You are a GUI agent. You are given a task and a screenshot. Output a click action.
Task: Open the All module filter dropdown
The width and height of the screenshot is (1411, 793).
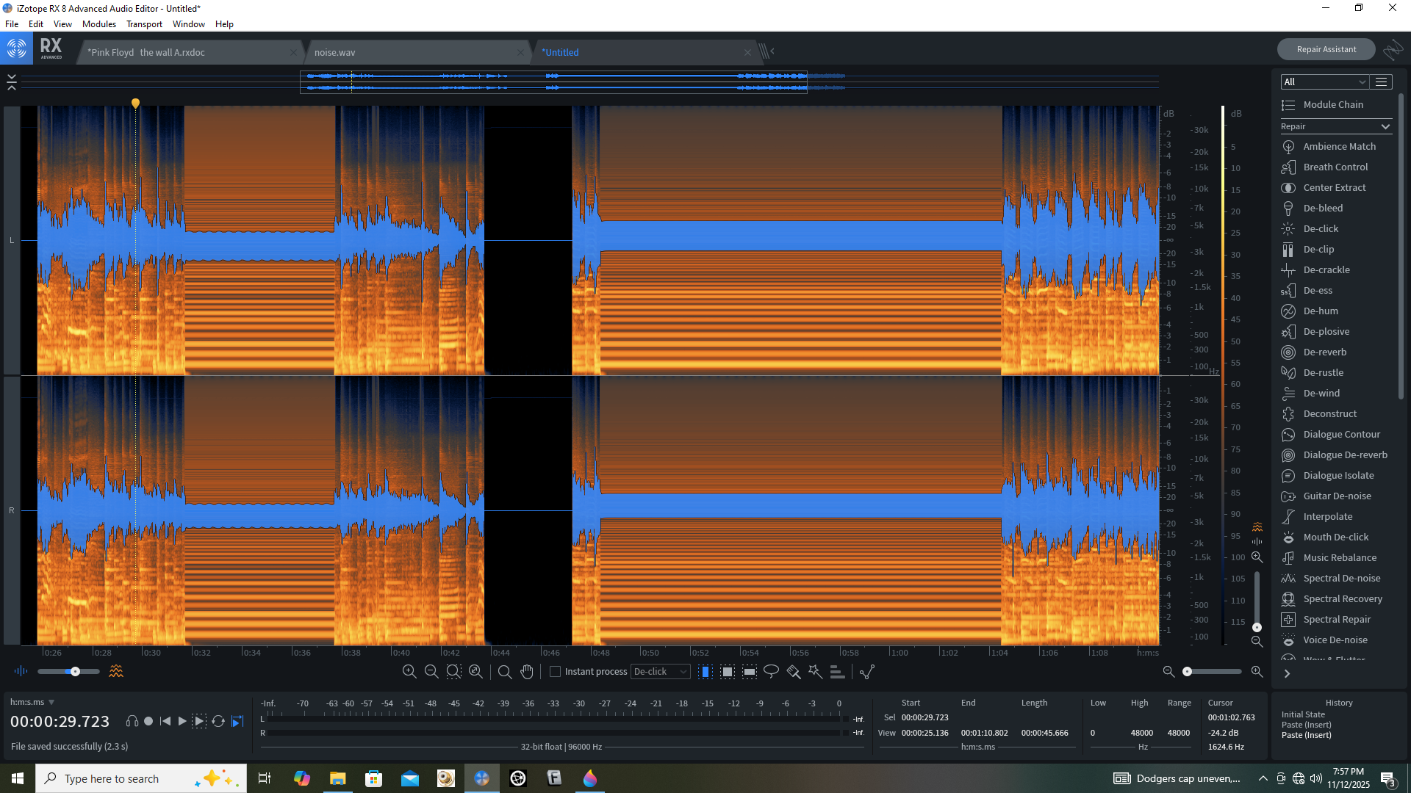point(1324,82)
